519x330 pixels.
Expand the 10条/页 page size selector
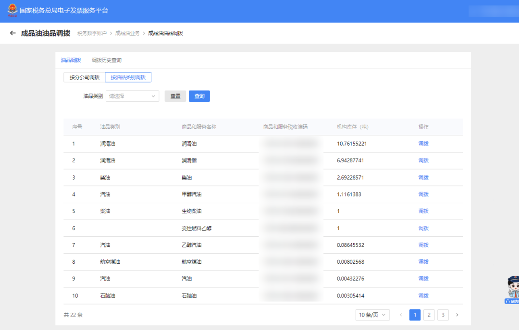(373, 315)
